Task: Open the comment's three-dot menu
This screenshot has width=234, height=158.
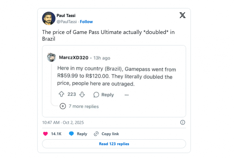Action: 126,95
